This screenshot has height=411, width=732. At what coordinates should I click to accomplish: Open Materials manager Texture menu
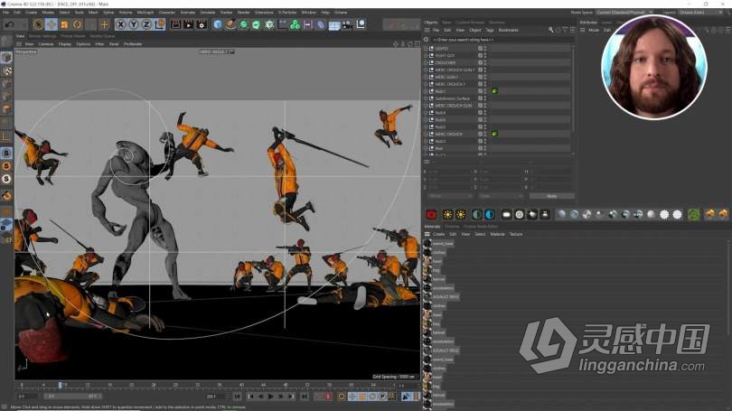[x=516, y=234]
